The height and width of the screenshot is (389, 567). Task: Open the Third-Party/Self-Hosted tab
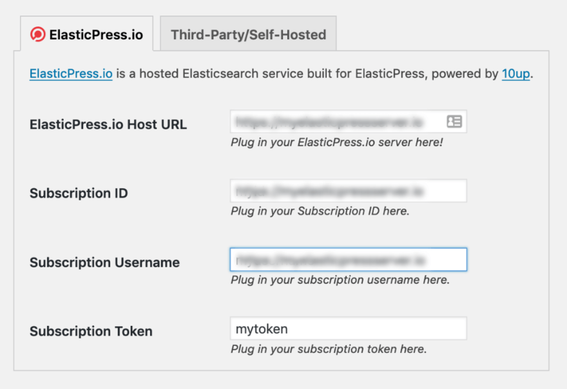coord(248,33)
